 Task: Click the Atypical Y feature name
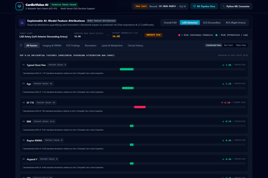[x=32, y=159]
